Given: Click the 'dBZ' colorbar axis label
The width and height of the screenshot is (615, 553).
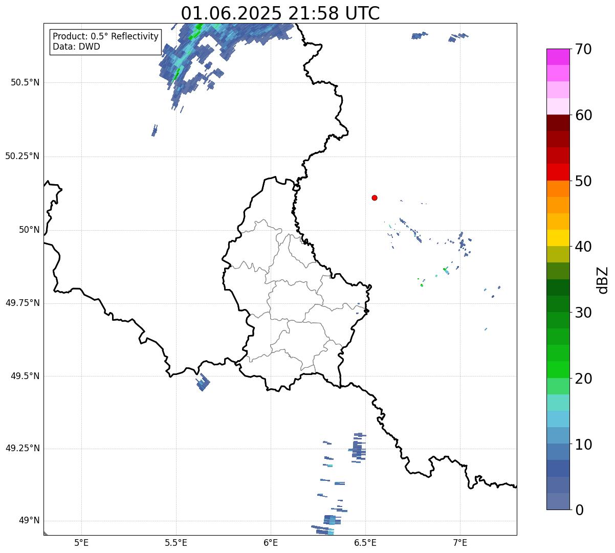Looking at the screenshot, I should point(603,279).
